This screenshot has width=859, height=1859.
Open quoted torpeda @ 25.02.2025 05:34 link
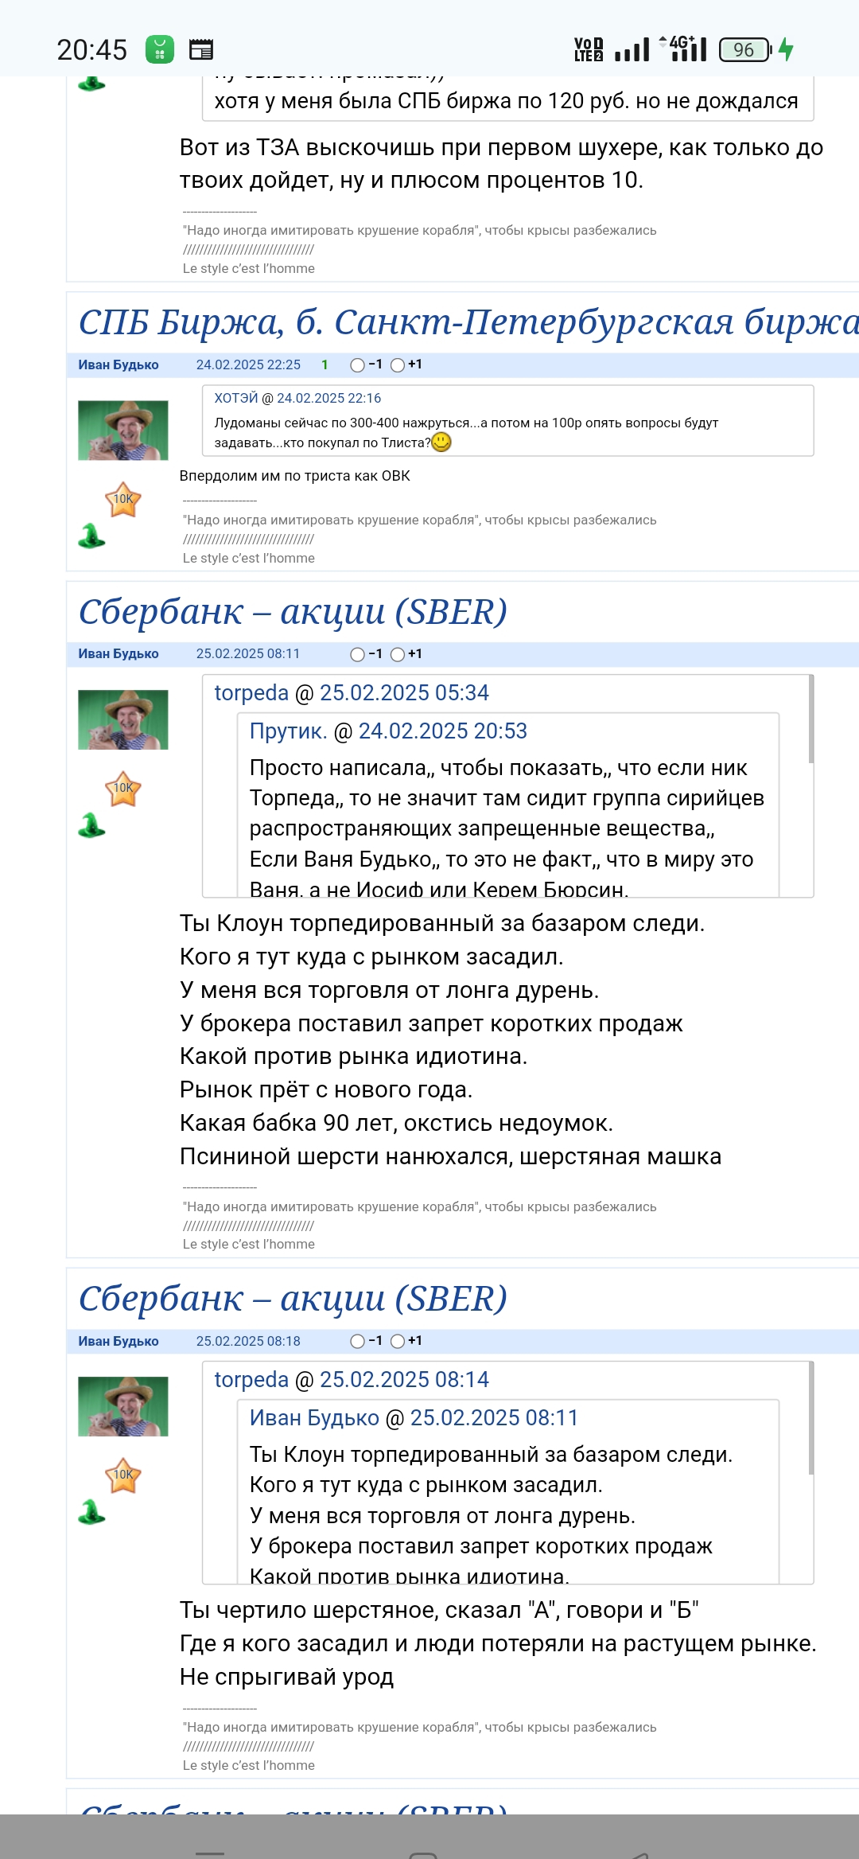tap(352, 692)
